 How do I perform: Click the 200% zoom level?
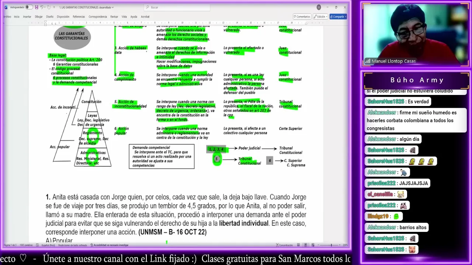tap(345, 245)
